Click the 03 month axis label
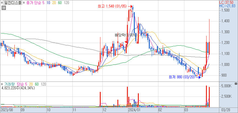 (186, 110)
